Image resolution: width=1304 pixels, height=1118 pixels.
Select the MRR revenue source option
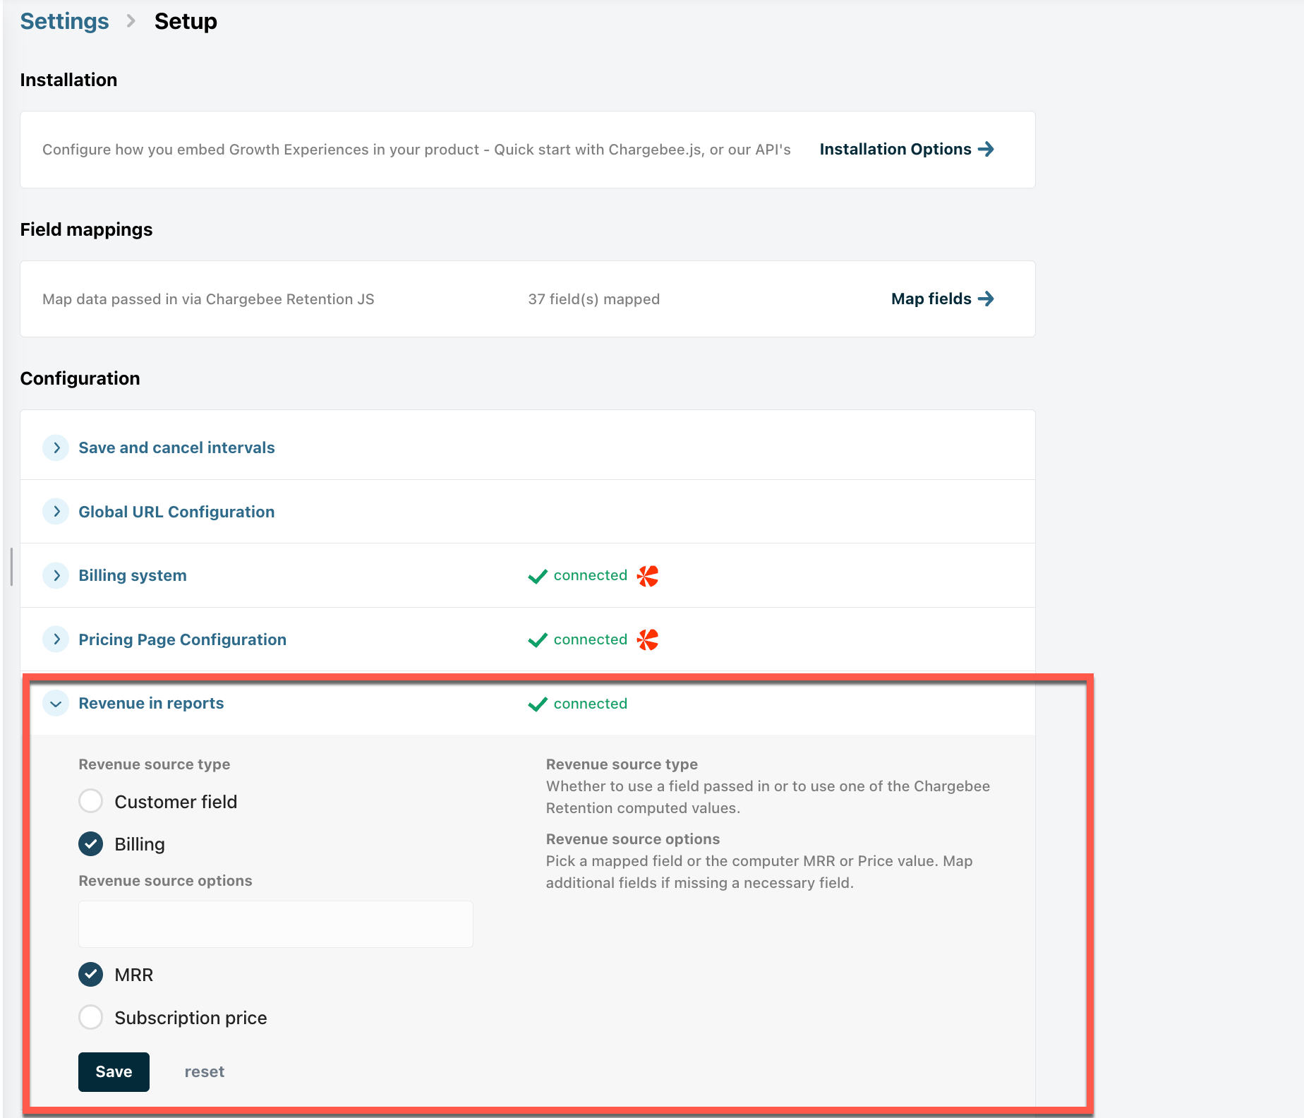pos(90,974)
